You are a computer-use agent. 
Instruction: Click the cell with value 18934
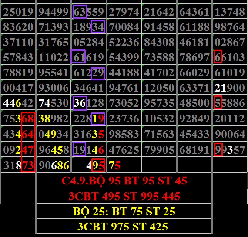[x=89, y=26]
